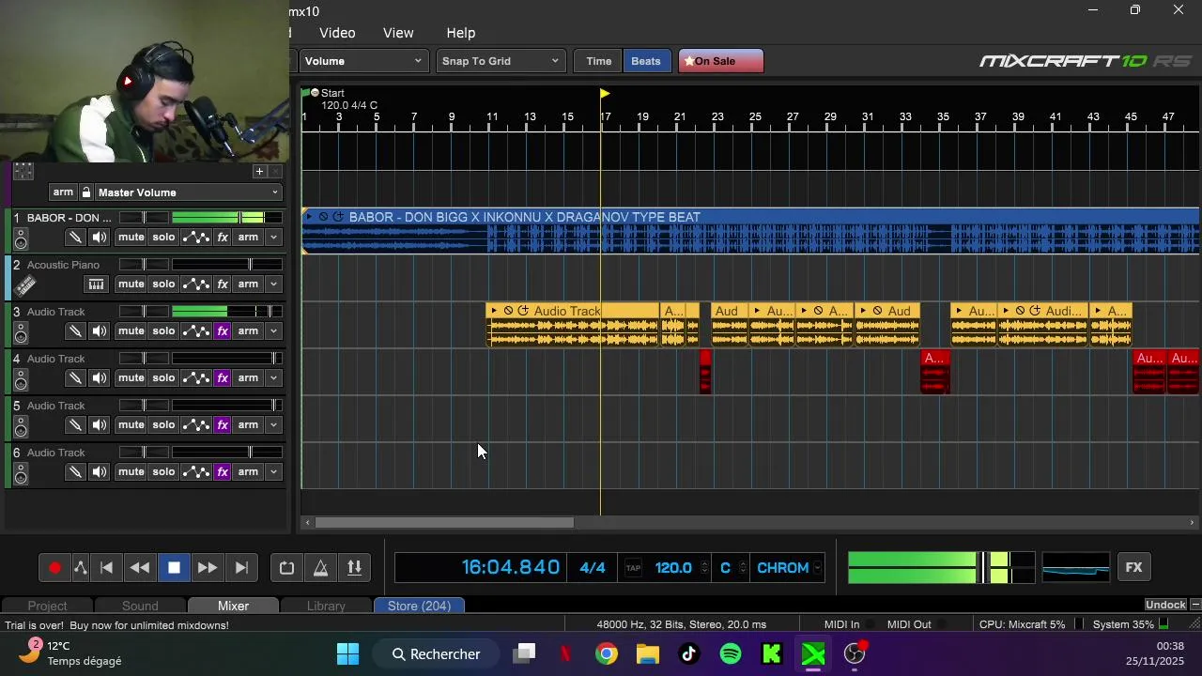Arm the BABOR - DON track

click(x=248, y=238)
